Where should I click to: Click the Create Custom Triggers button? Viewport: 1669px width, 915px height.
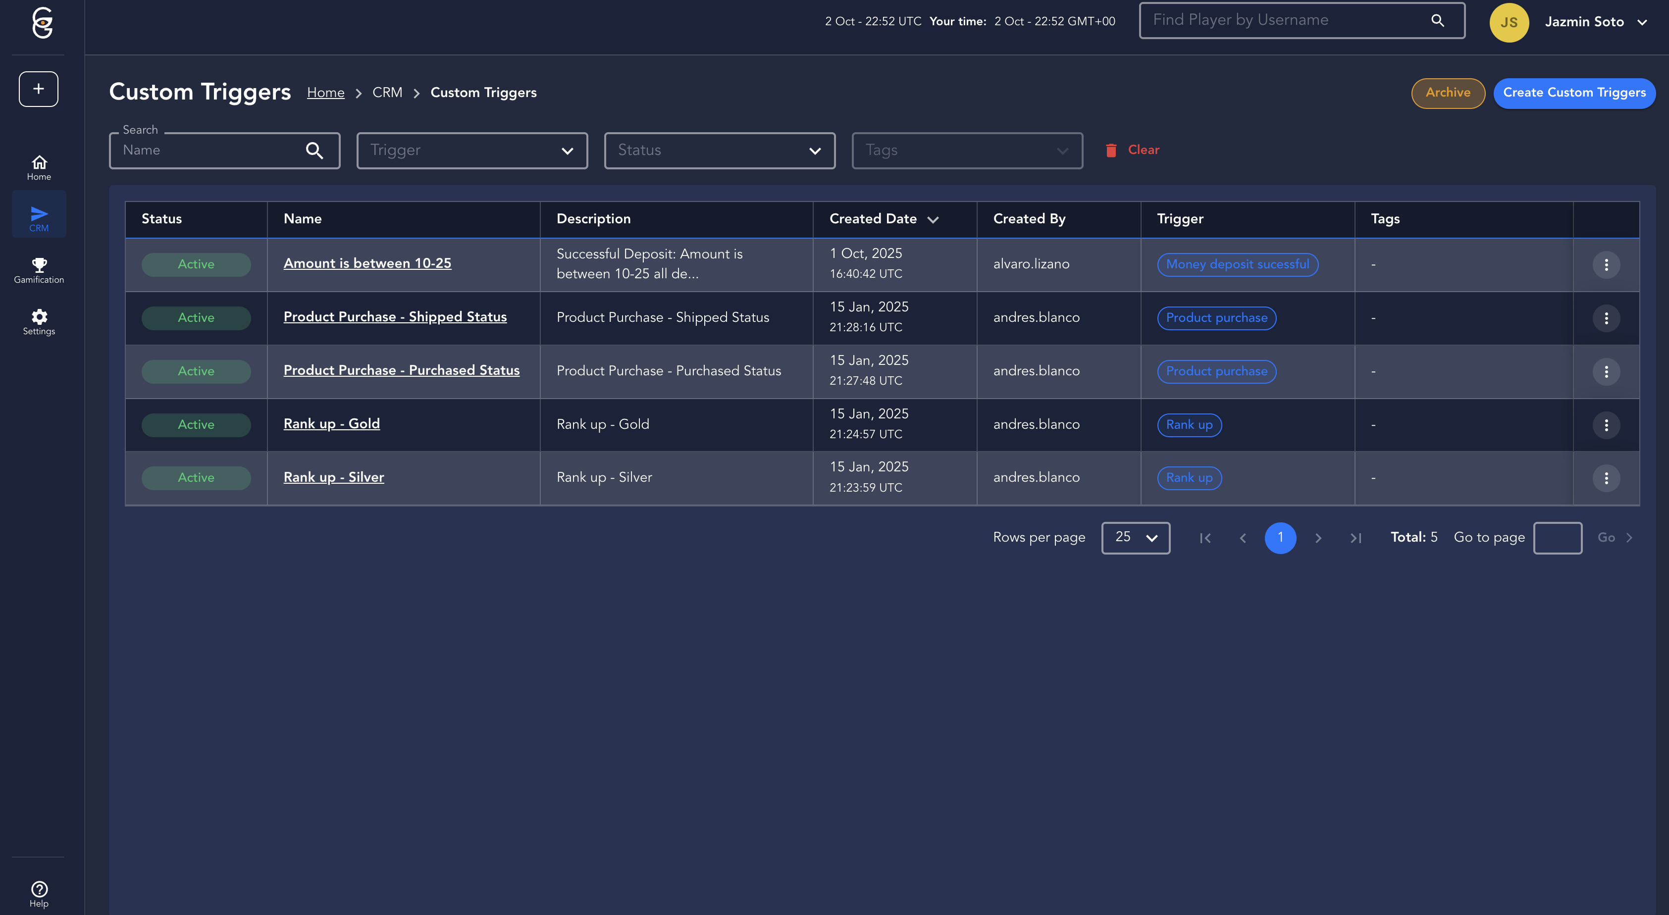click(x=1574, y=93)
